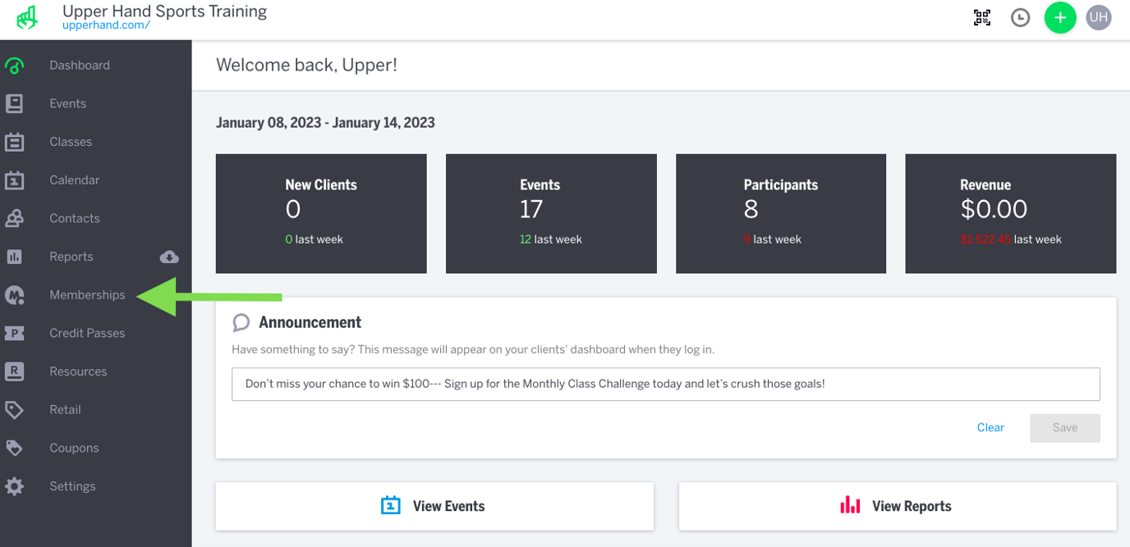The height and width of the screenshot is (547, 1130).
Task: Open Contacts from the sidebar
Action: 74,218
